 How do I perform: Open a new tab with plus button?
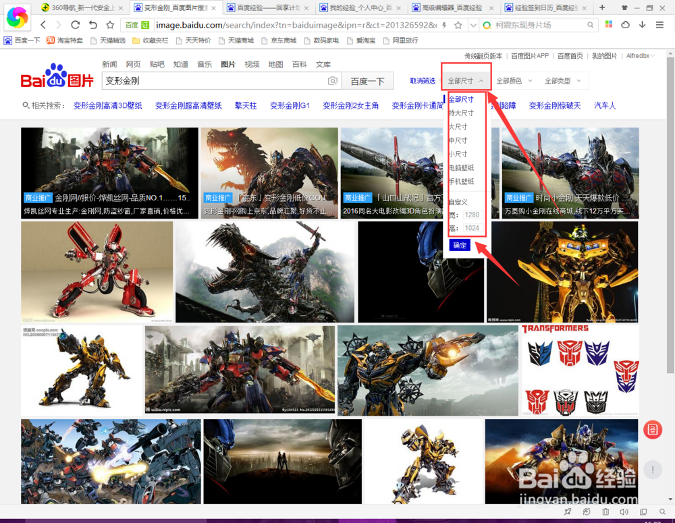click(x=602, y=7)
